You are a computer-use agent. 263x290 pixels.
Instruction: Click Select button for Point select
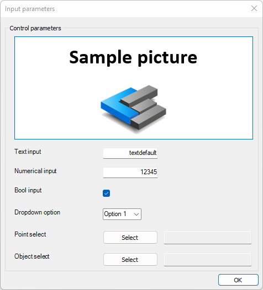click(x=130, y=238)
